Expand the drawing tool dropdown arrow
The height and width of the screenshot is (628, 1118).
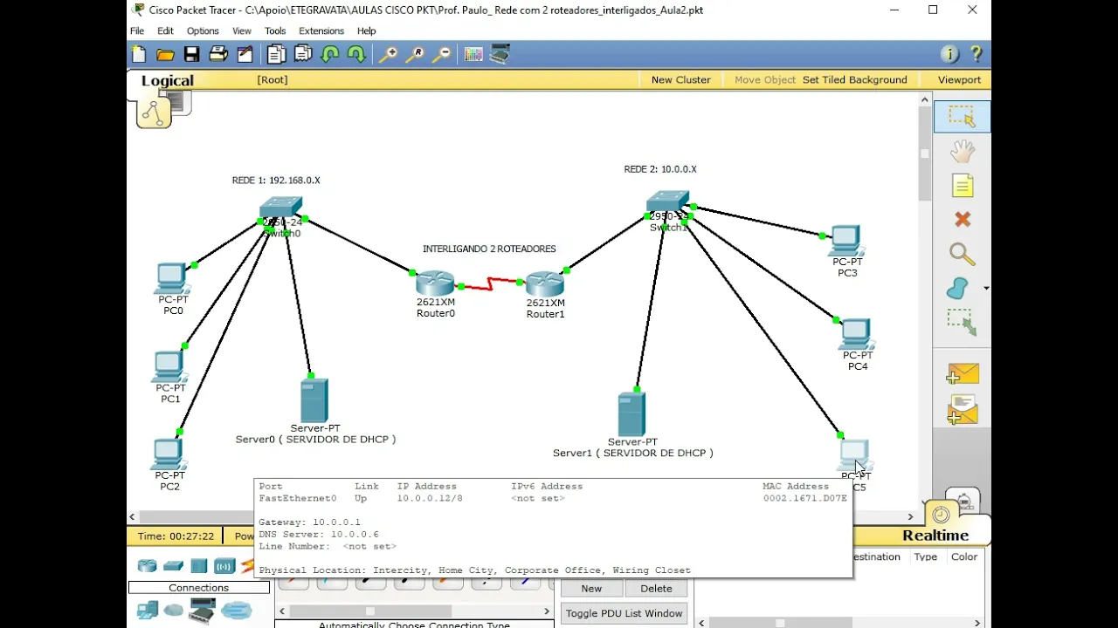pyautogui.click(x=986, y=289)
